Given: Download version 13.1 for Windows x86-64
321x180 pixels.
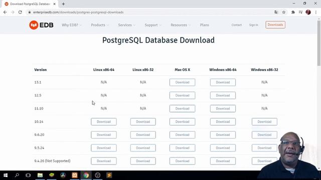Looking at the screenshot, I should pos(223,82).
